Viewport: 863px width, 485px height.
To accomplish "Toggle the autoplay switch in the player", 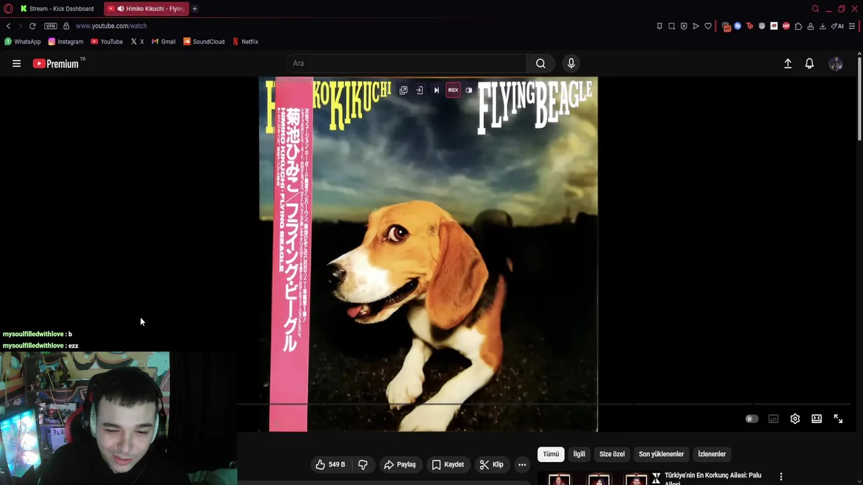I will coord(751,419).
